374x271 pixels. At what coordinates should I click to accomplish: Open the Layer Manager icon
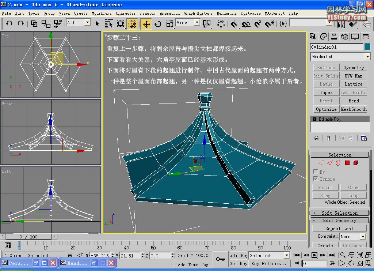pos(367,24)
